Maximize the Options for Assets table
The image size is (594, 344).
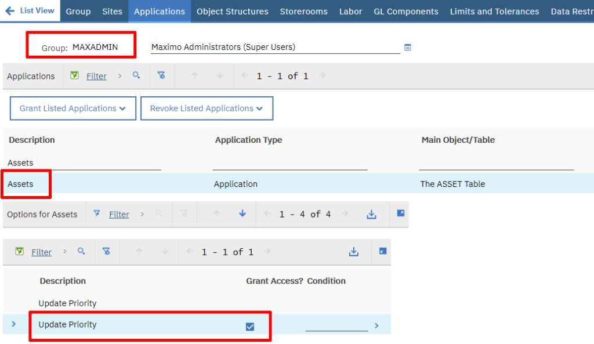click(x=400, y=213)
